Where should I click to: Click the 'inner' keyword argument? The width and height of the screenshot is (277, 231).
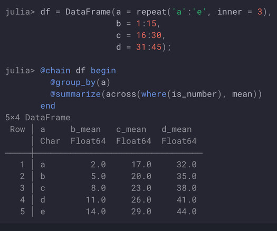point(230,12)
